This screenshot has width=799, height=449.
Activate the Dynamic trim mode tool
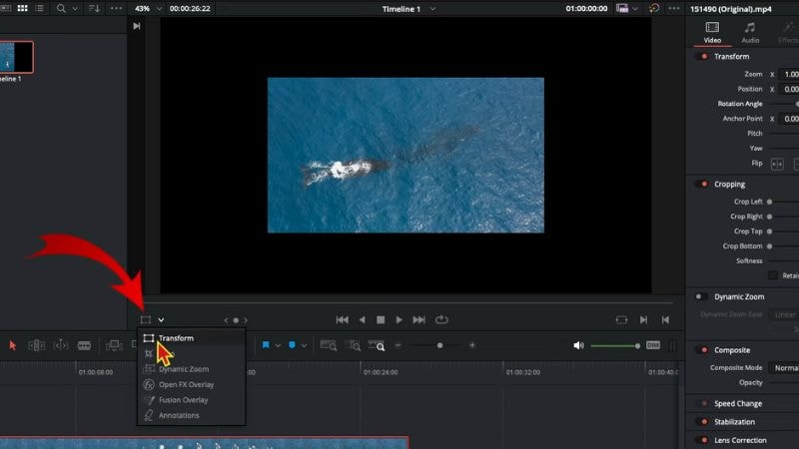tap(61, 345)
